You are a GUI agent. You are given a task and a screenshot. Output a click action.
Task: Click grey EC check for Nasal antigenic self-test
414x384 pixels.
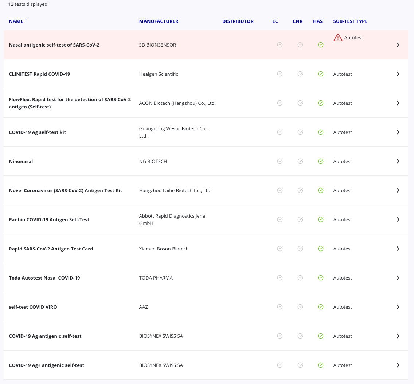click(280, 45)
